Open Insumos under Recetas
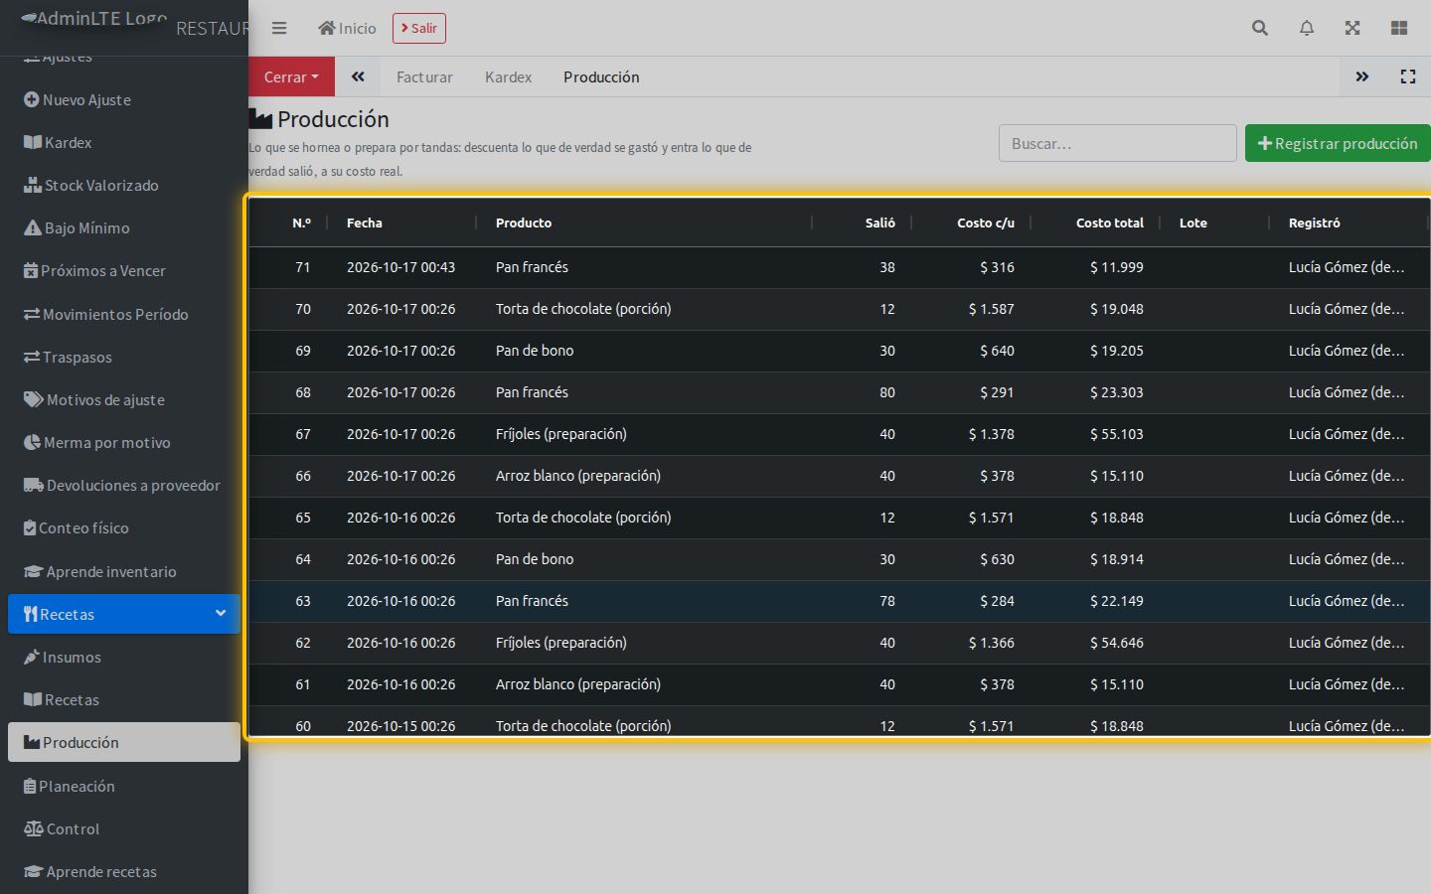This screenshot has width=1431, height=894. pyautogui.click(x=124, y=657)
